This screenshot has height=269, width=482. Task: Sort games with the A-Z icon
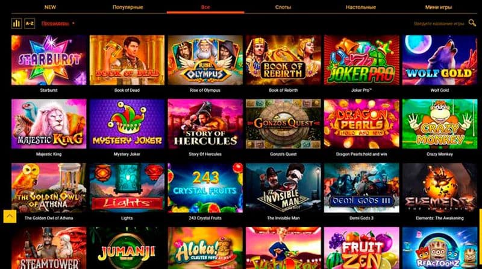(x=30, y=24)
